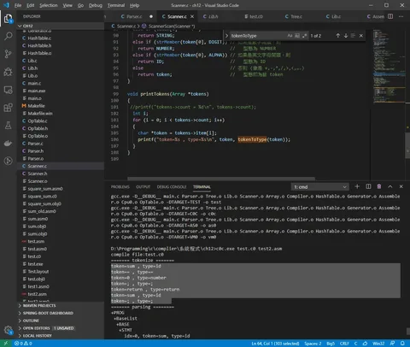
Task: Open the Extensions view
Action: (x=9, y=108)
